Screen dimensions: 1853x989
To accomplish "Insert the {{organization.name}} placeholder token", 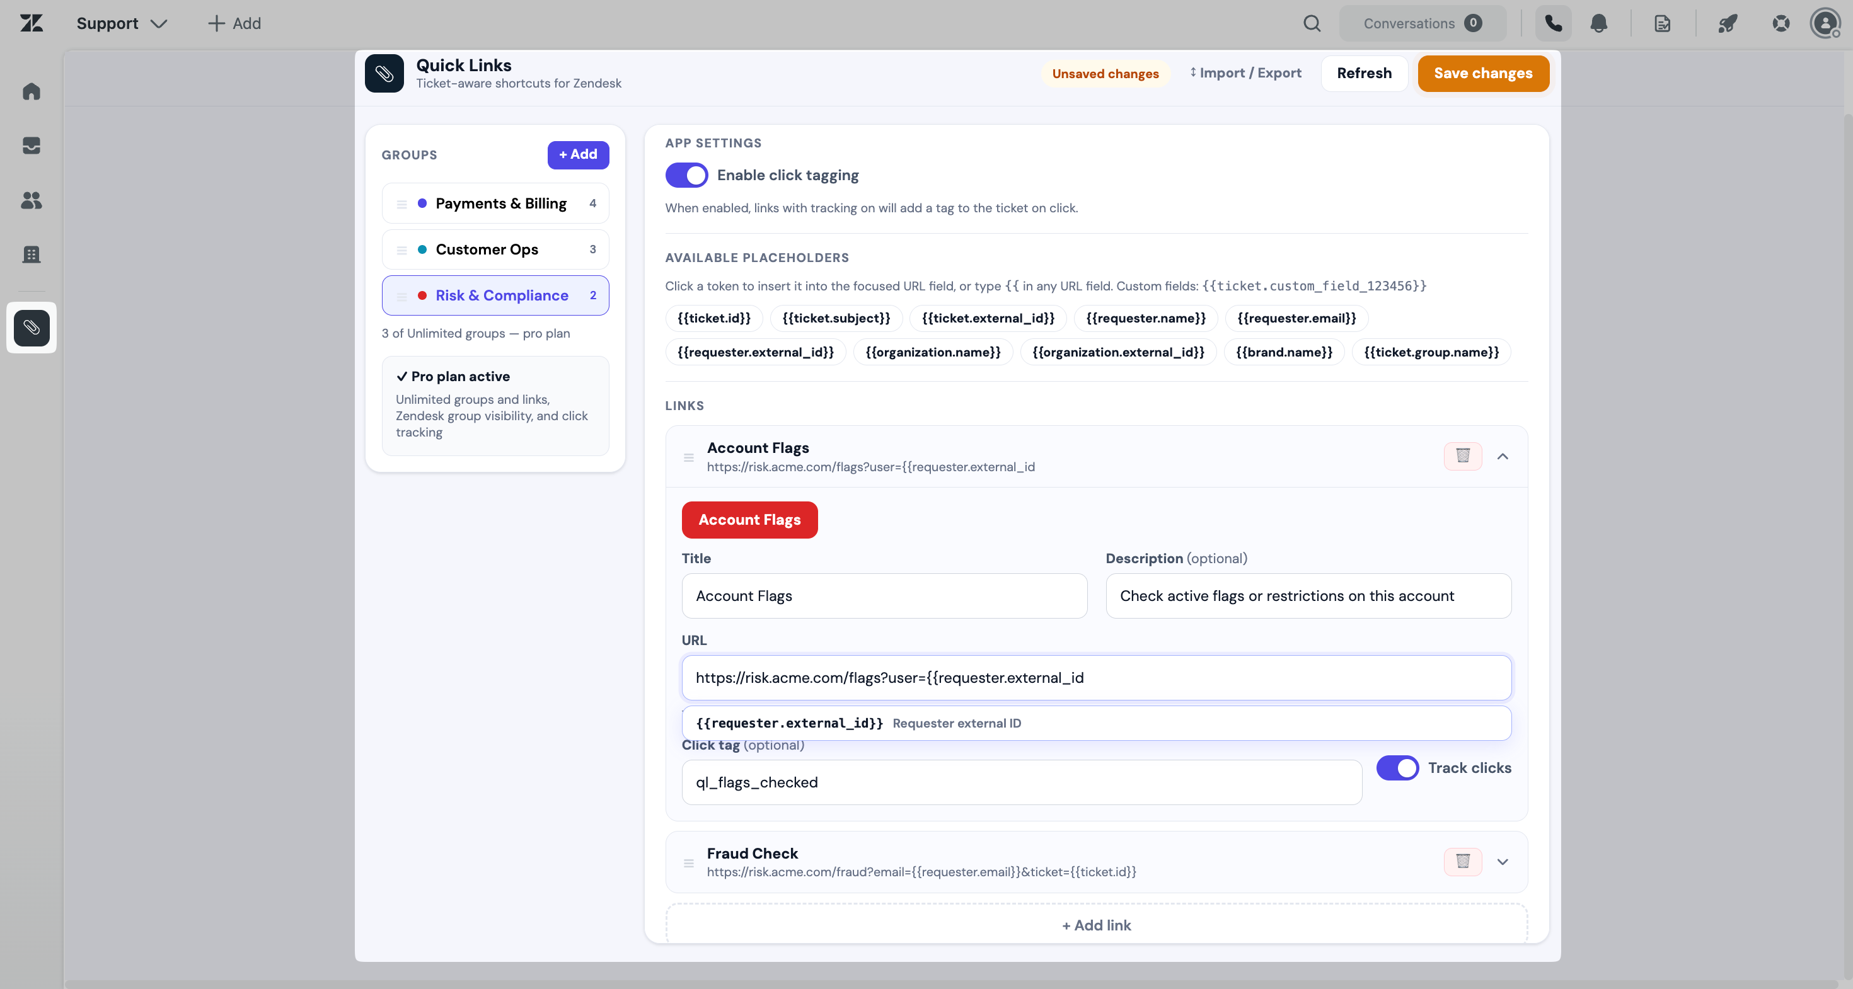I will 933,352.
